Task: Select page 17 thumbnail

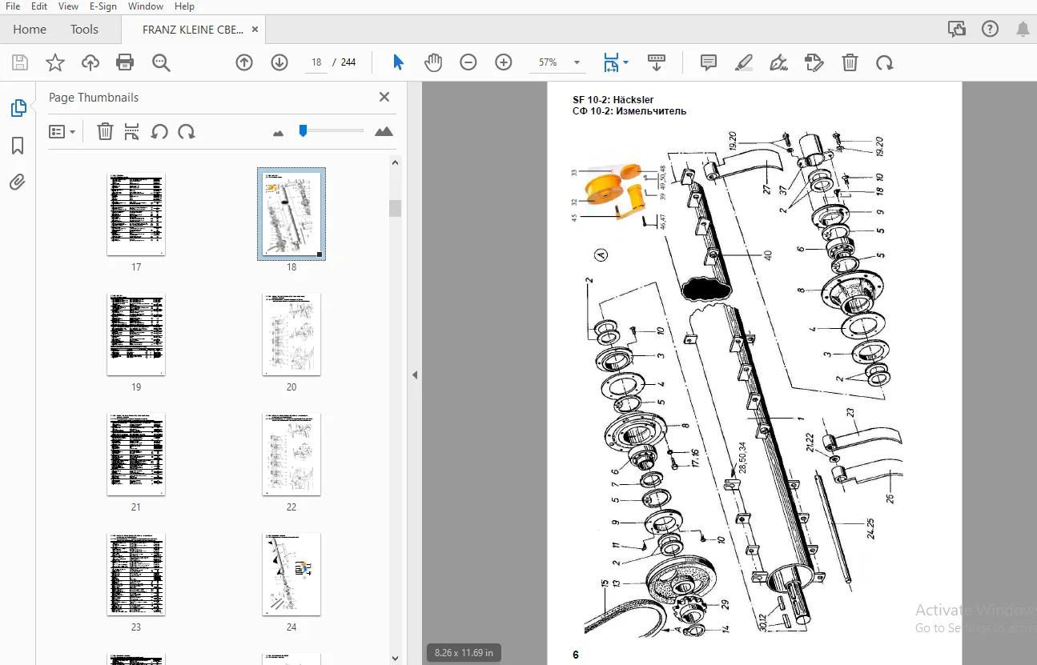Action: point(136,214)
